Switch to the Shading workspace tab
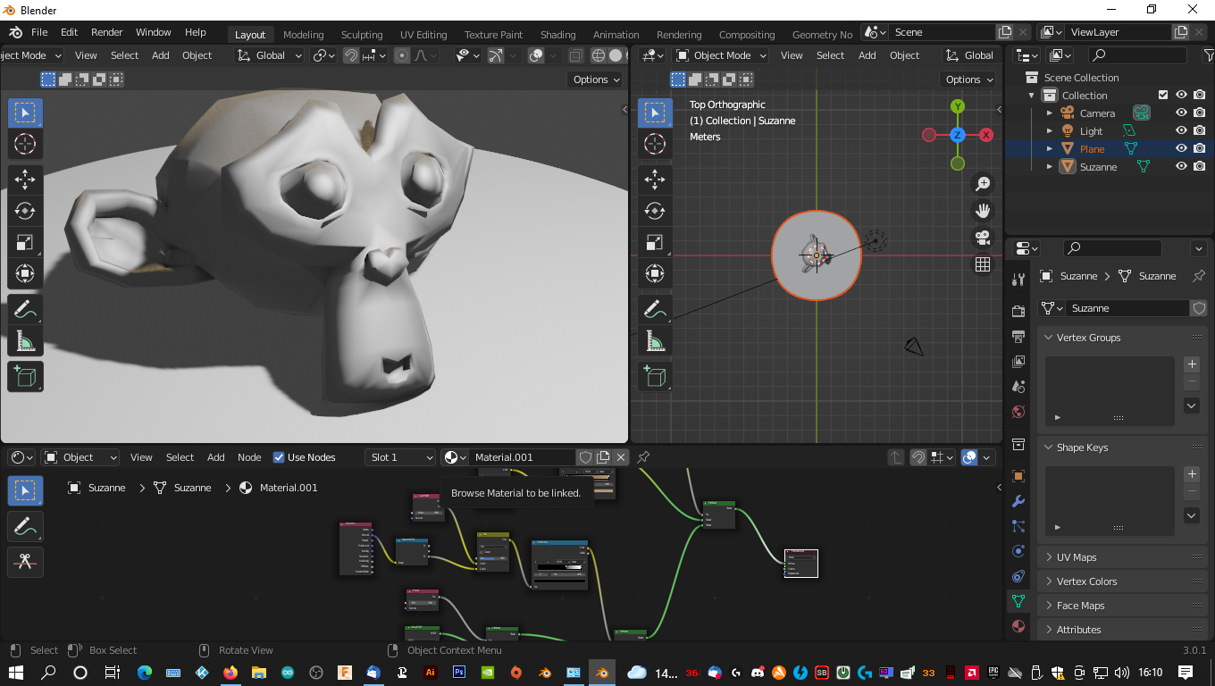The image size is (1215, 686). pos(558,35)
